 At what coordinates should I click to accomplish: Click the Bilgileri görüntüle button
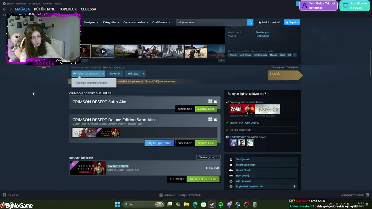click(x=159, y=143)
